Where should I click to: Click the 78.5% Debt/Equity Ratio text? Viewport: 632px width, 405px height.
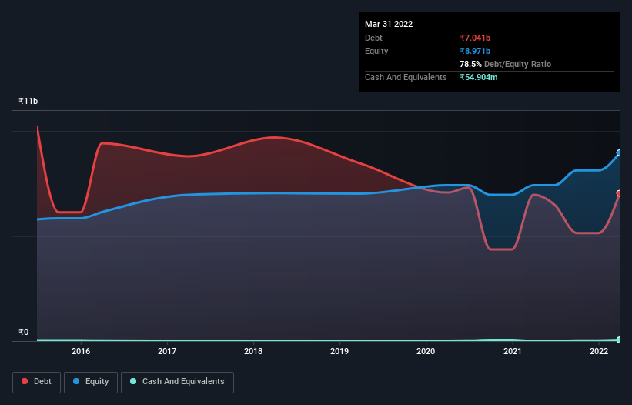(505, 64)
